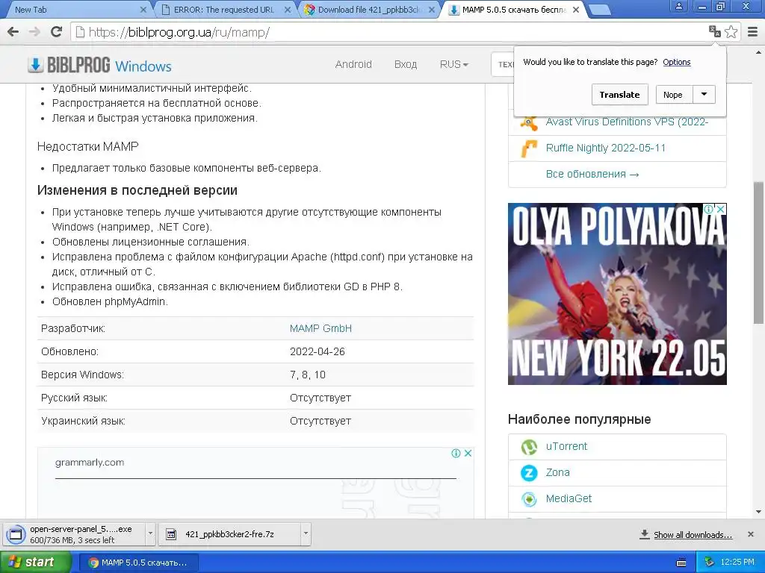
Task: Click the scrollbar up arrow
Action: click(758, 52)
